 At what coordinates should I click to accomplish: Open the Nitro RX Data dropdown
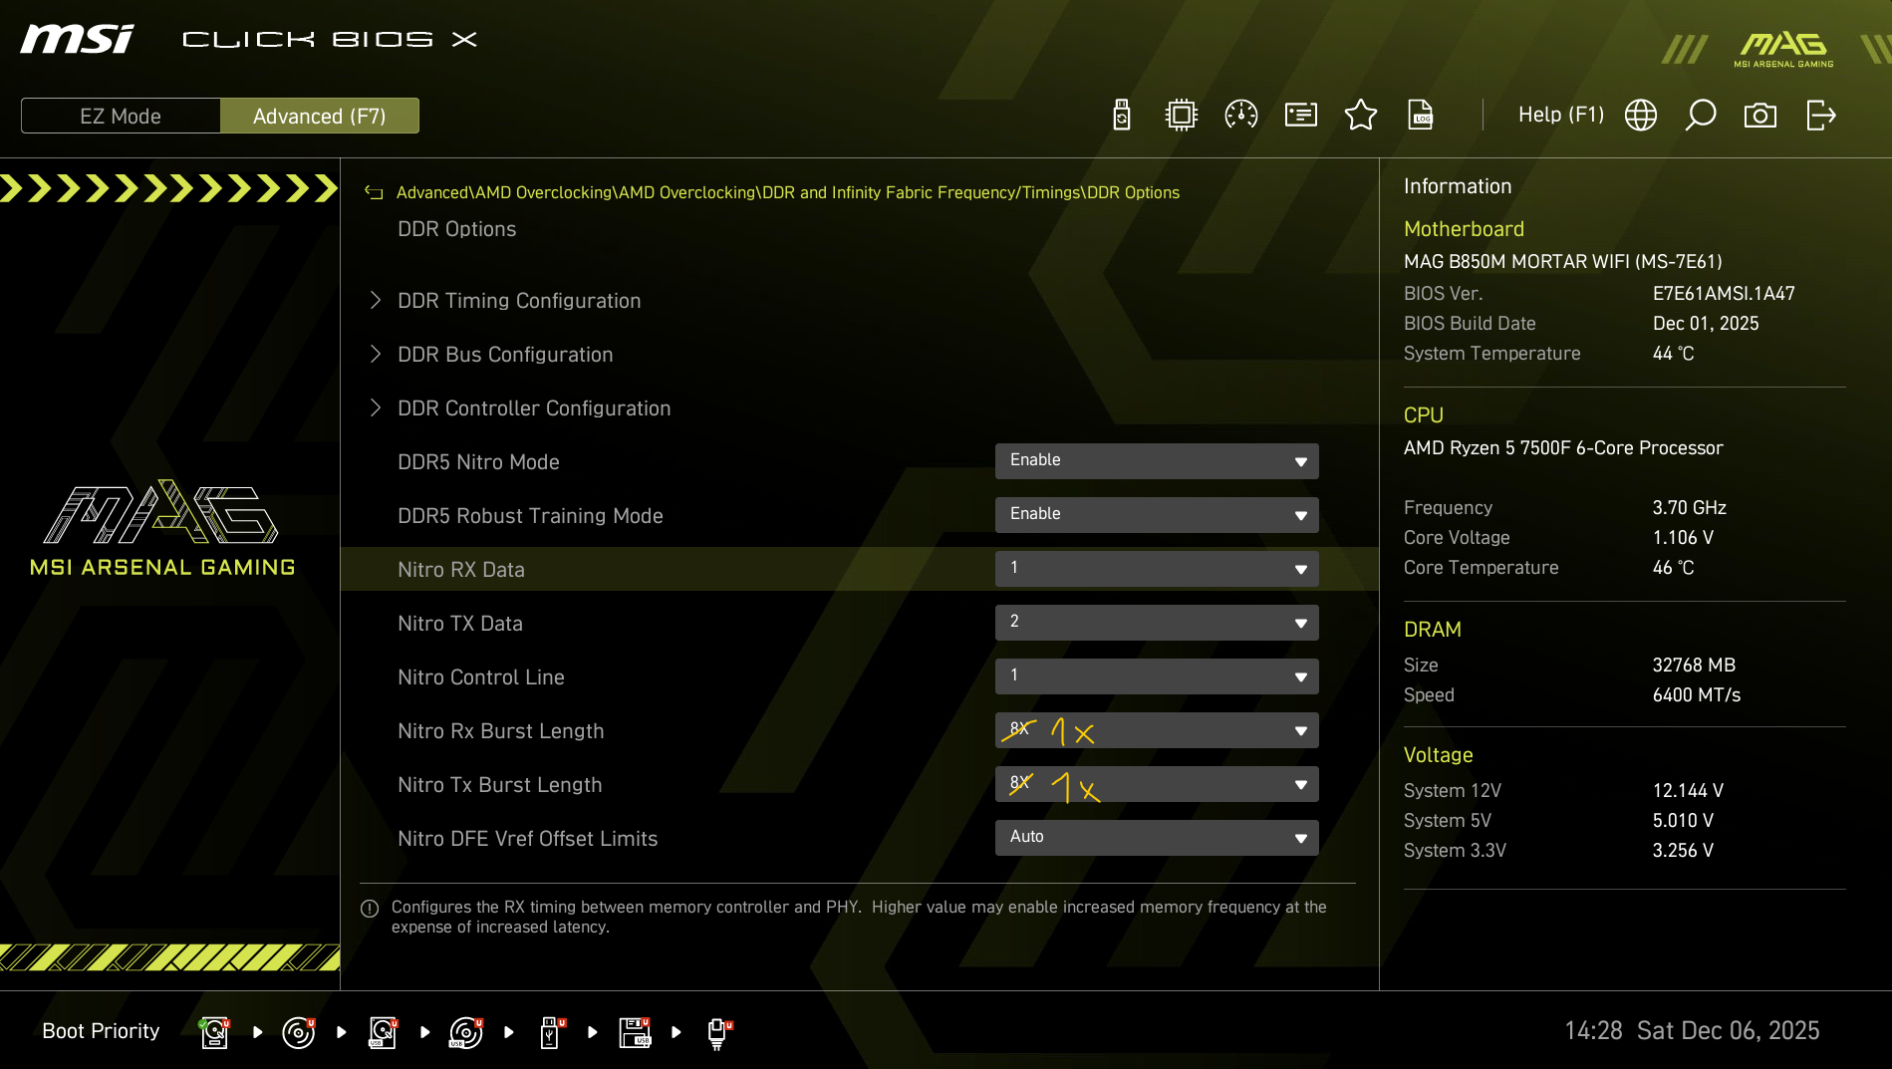[x=1157, y=569]
